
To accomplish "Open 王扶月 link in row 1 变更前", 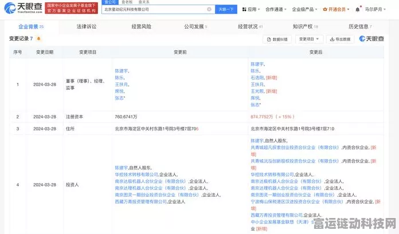I will pos(122,85).
